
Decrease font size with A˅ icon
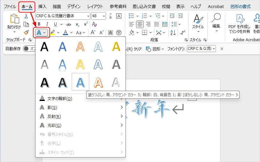pos(102,32)
